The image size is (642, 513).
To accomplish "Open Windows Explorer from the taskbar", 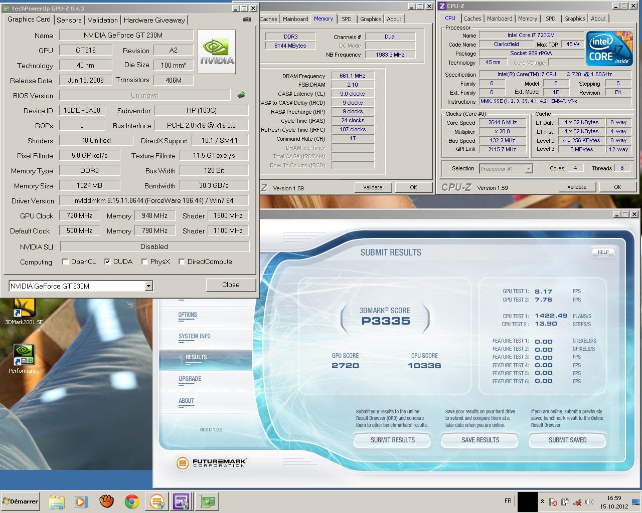I will coord(57,501).
